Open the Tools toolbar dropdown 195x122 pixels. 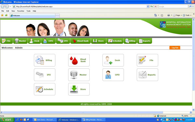click(x=187, y=15)
